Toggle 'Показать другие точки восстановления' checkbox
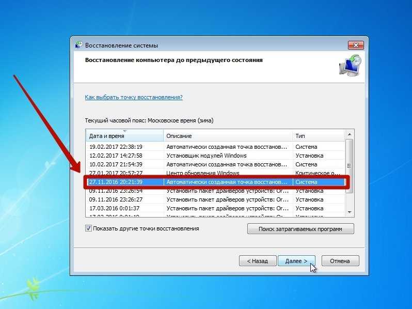The width and height of the screenshot is (412, 309). click(x=89, y=228)
